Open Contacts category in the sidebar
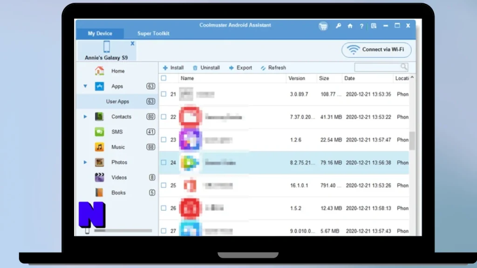 (121, 117)
